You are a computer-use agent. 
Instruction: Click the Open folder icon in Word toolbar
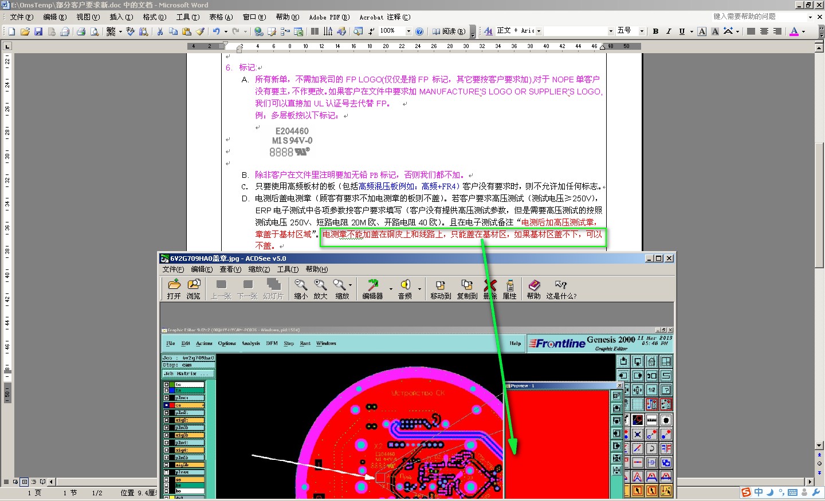click(x=25, y=31)
